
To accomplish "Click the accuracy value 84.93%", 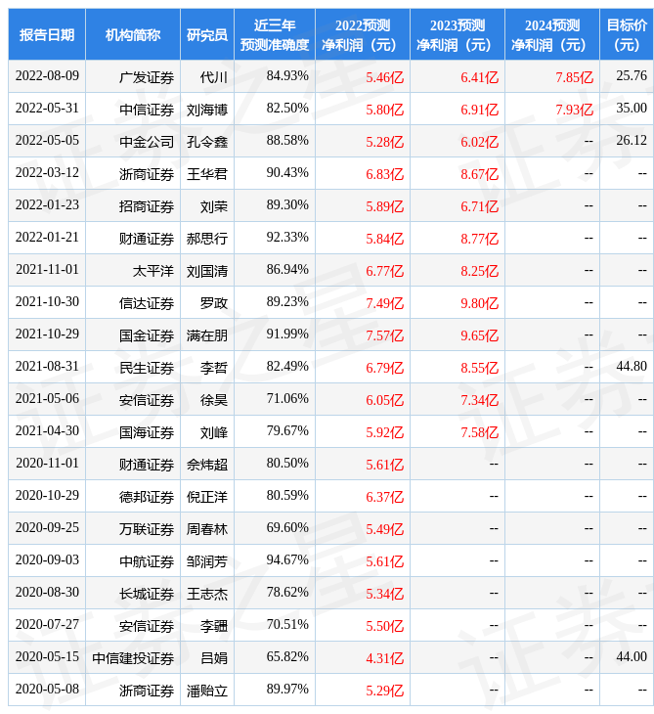I will (x=287, y=76).
